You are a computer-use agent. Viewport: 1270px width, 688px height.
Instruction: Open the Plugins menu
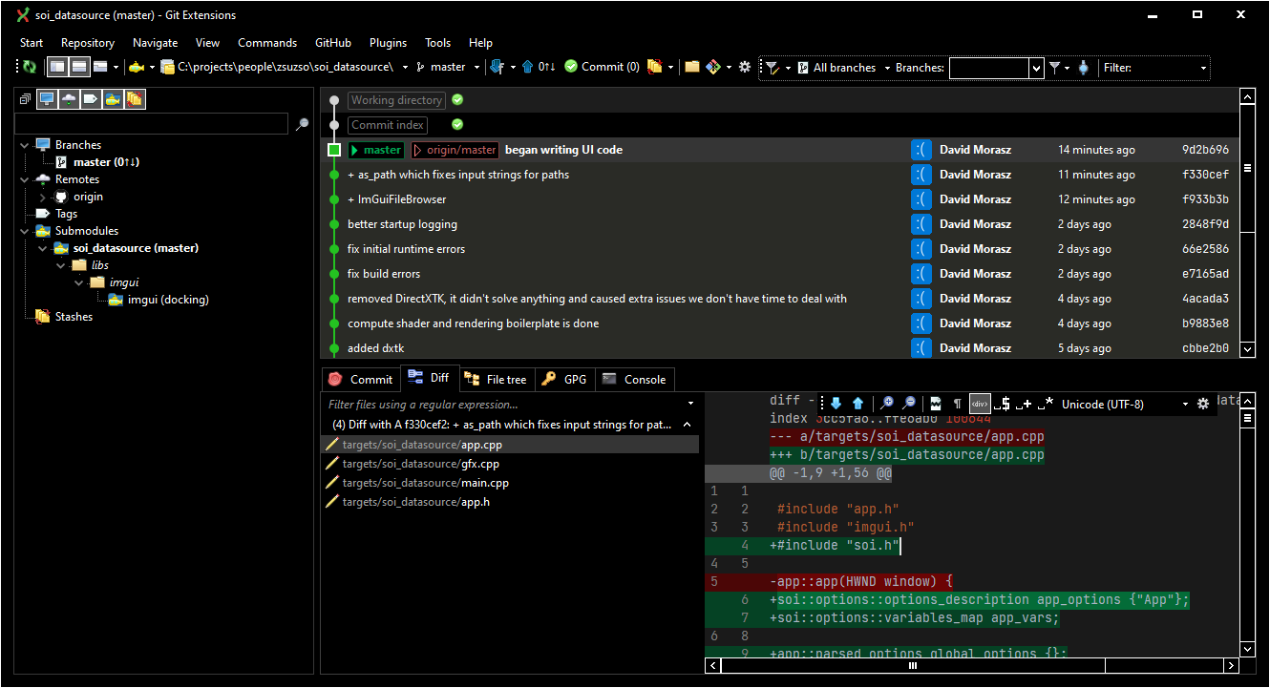click(x=388, y=42)
